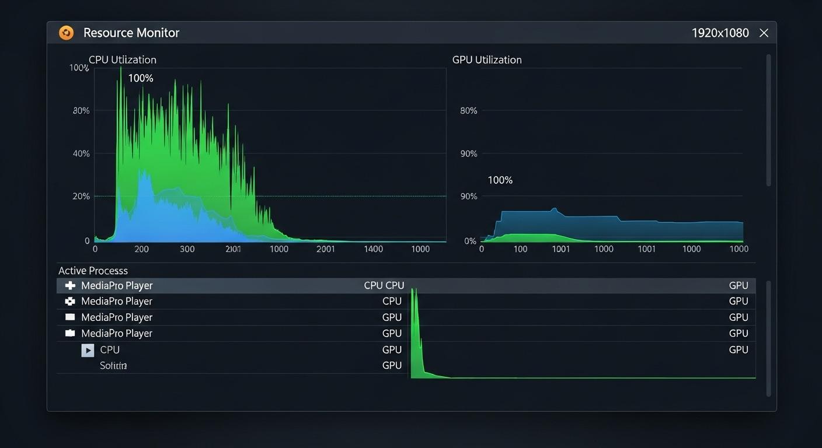Screen dimensions: 822x448
Task: Click the folder-shaped icon beside MediaPro Player
Action: [x=70, y=333]
